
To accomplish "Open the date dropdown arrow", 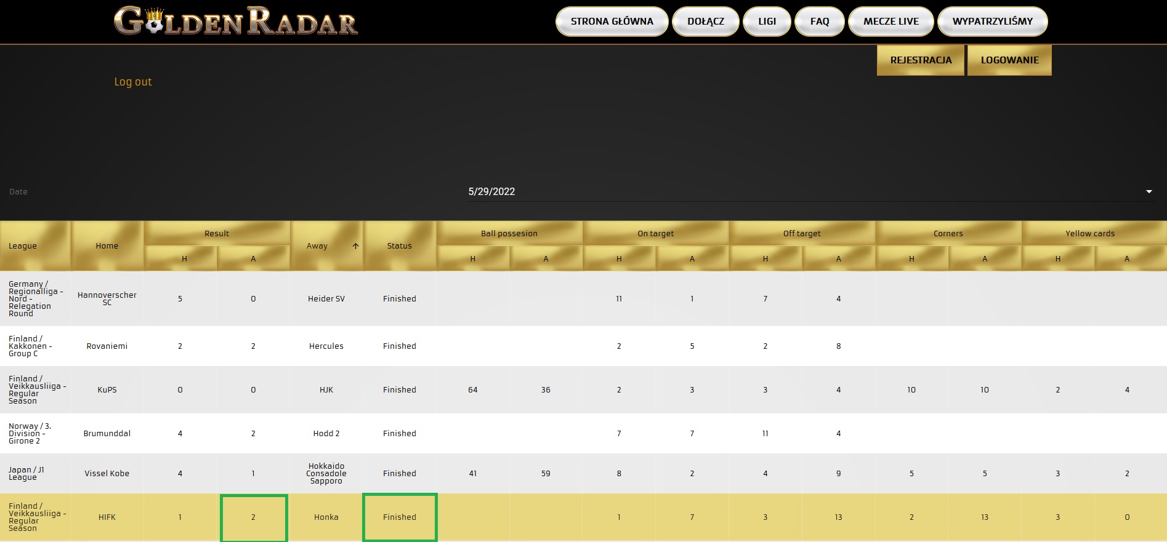I will pyautogui.click(x=1149, y=191).
